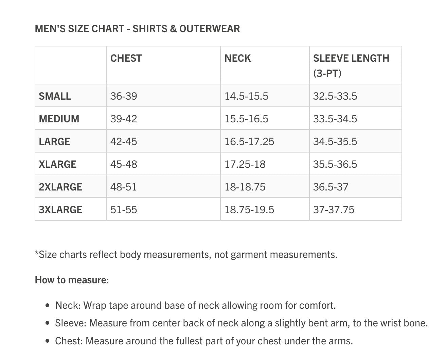Click the NECK column header
The image size is (447, 362).
(x=237, y=58)
